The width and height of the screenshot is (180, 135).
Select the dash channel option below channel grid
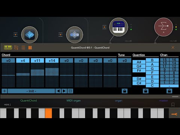pos(169,86)
